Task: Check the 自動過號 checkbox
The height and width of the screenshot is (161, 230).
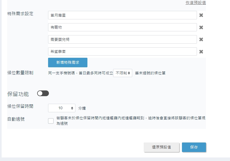Action: click(51, 121)
